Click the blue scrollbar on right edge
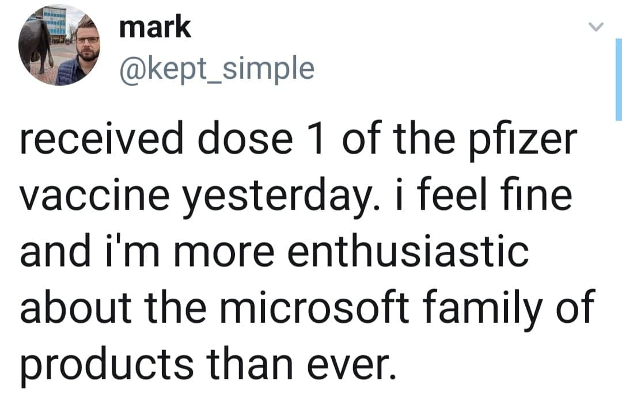622x396 pixels. click(x=619, y=81)
